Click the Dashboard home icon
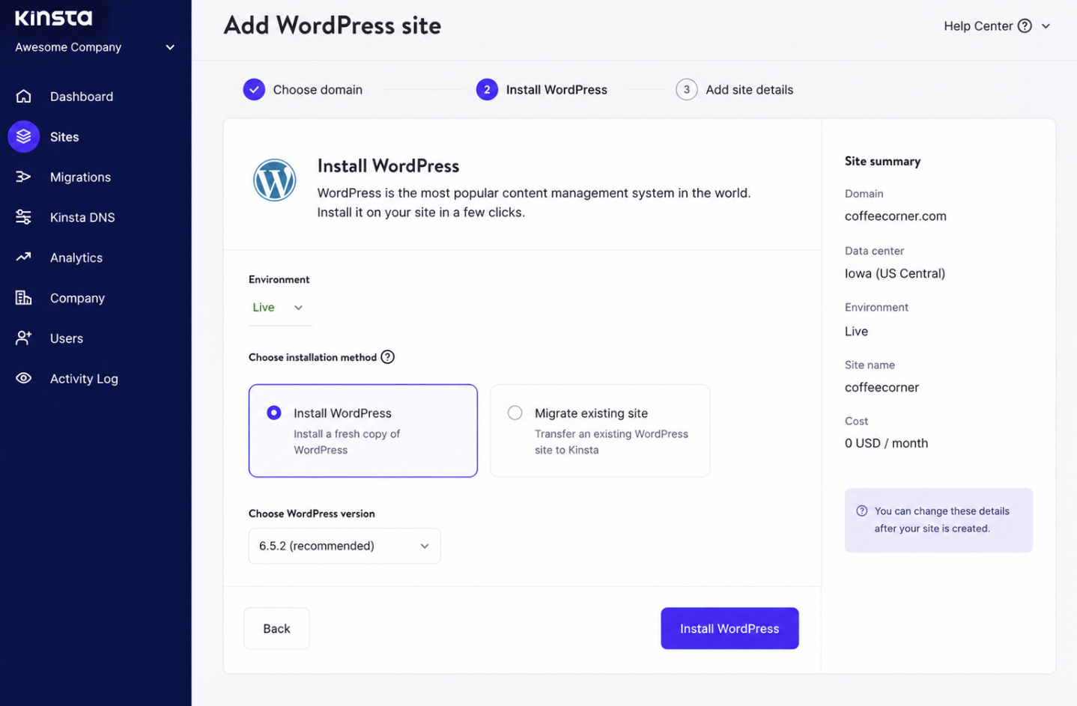 (24, 96)
